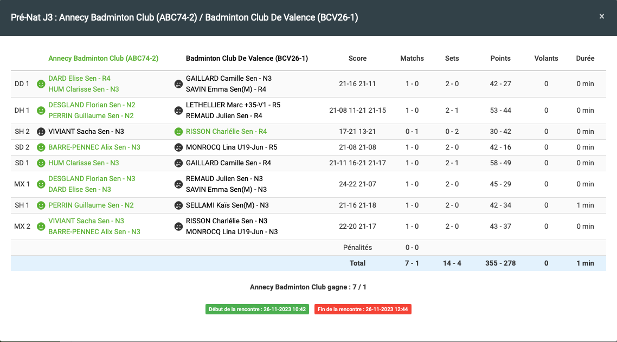Click score 24-22 21-07
617x342 pixels.
click(x=357, y=184)
